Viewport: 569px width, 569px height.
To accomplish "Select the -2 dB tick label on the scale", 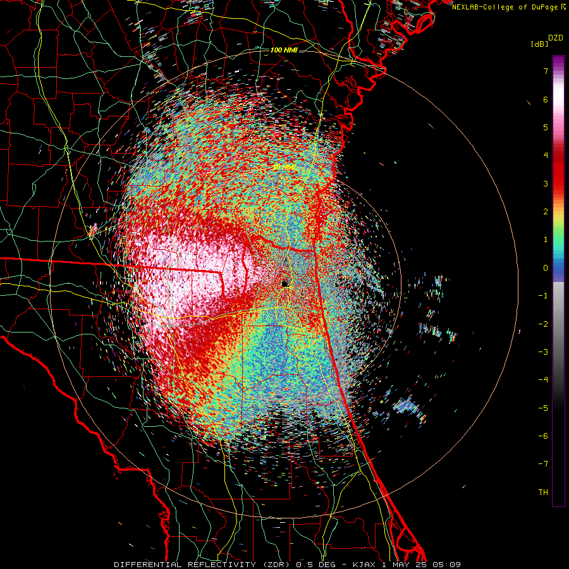I will (543, 324).
